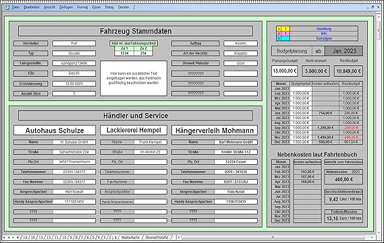
Task: Click the Handling link button
Action: 323,29
